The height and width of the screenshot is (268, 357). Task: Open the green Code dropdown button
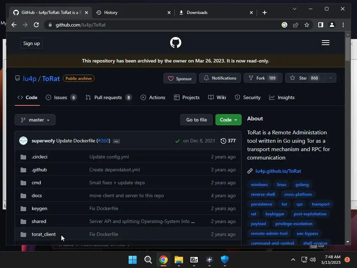(228, 120)
